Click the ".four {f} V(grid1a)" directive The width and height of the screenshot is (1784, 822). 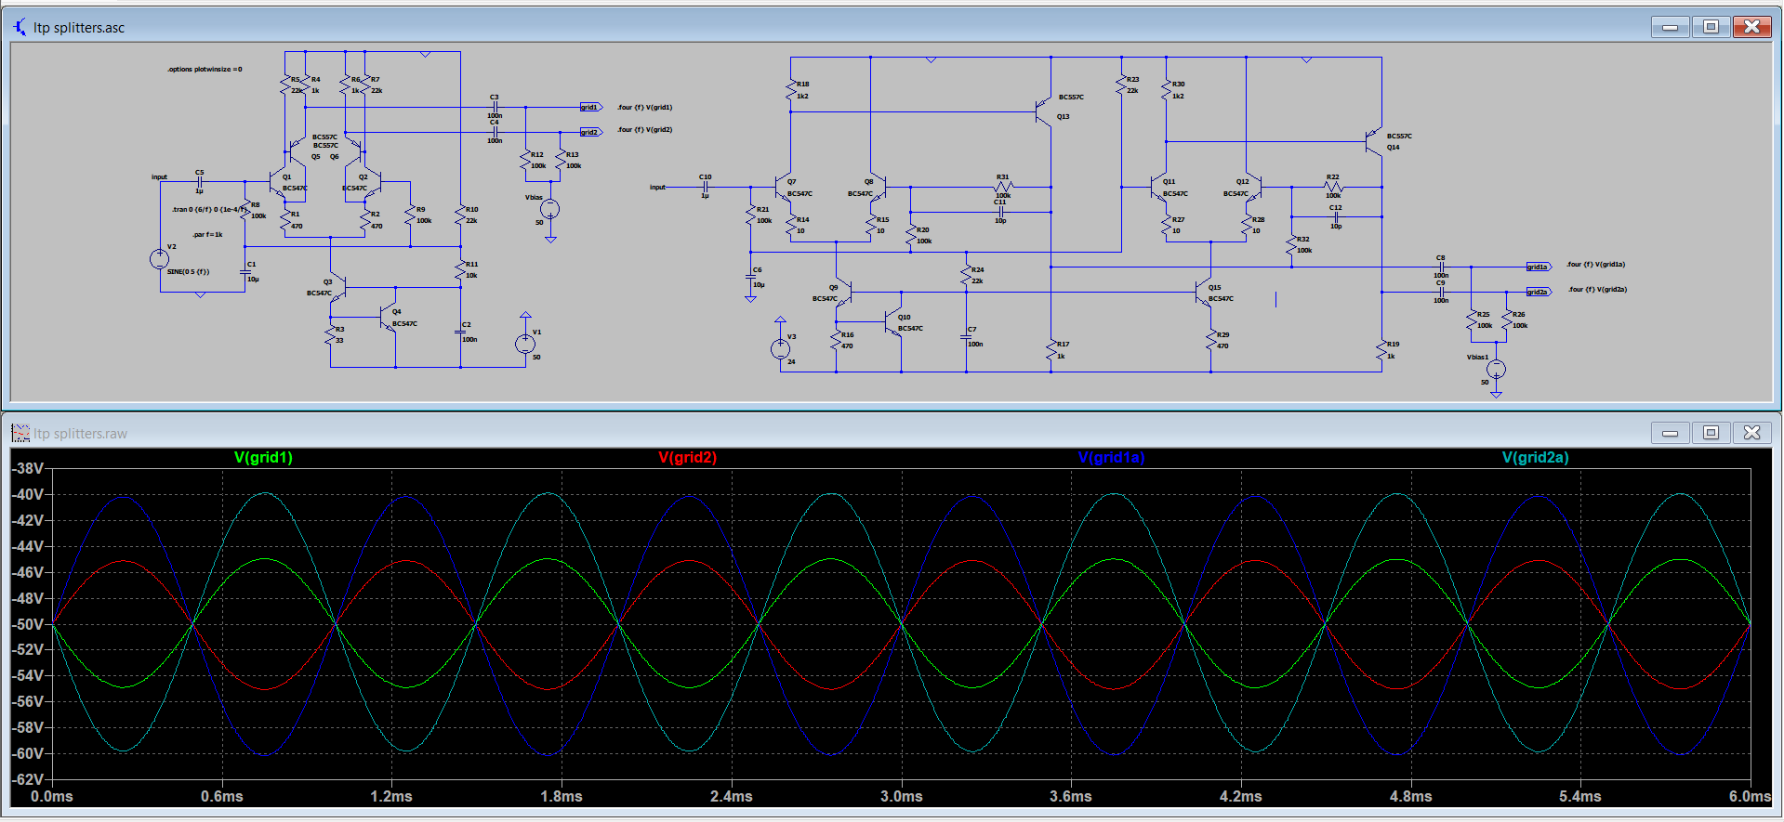pos(1595,264)
